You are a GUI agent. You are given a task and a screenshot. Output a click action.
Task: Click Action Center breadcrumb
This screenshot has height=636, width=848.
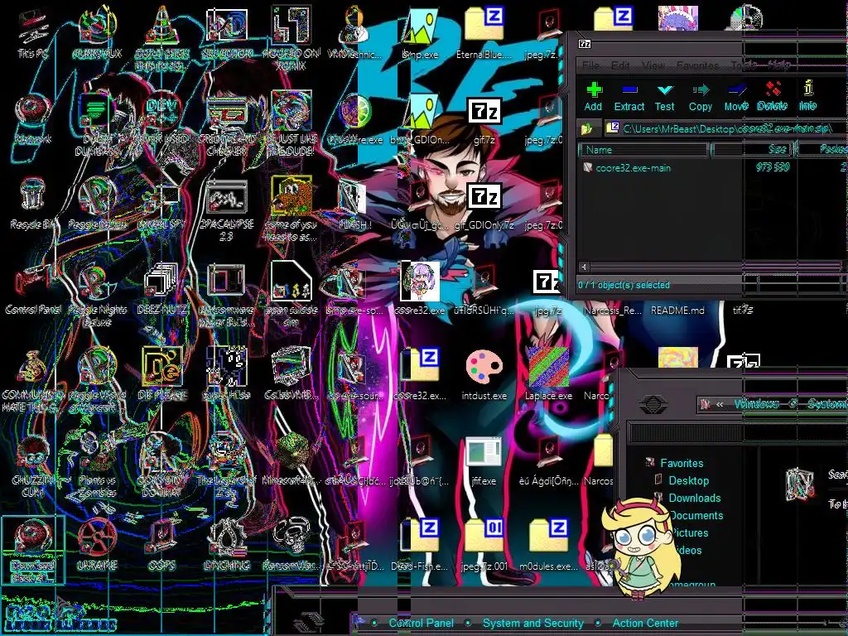point(645,623)
